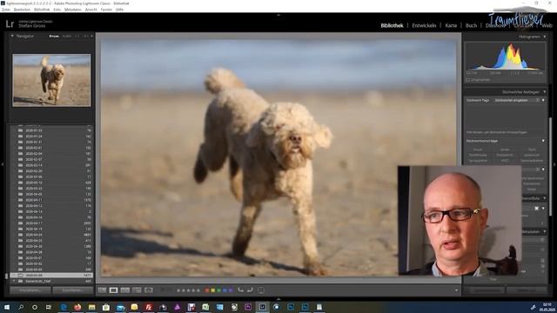Open toolbar content dropdown arrow
557x313 pixels.
(456, 290)
